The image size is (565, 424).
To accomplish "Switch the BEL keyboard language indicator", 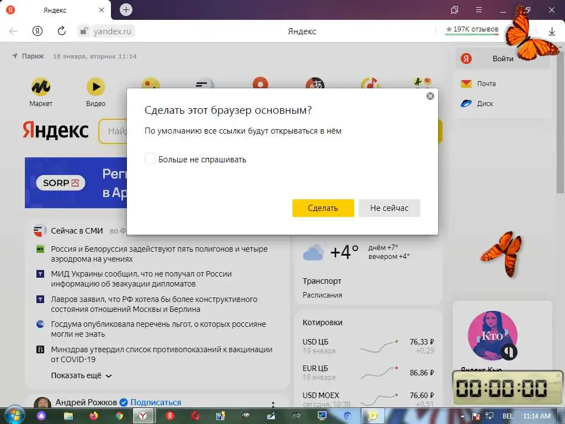I will [508, 416].
